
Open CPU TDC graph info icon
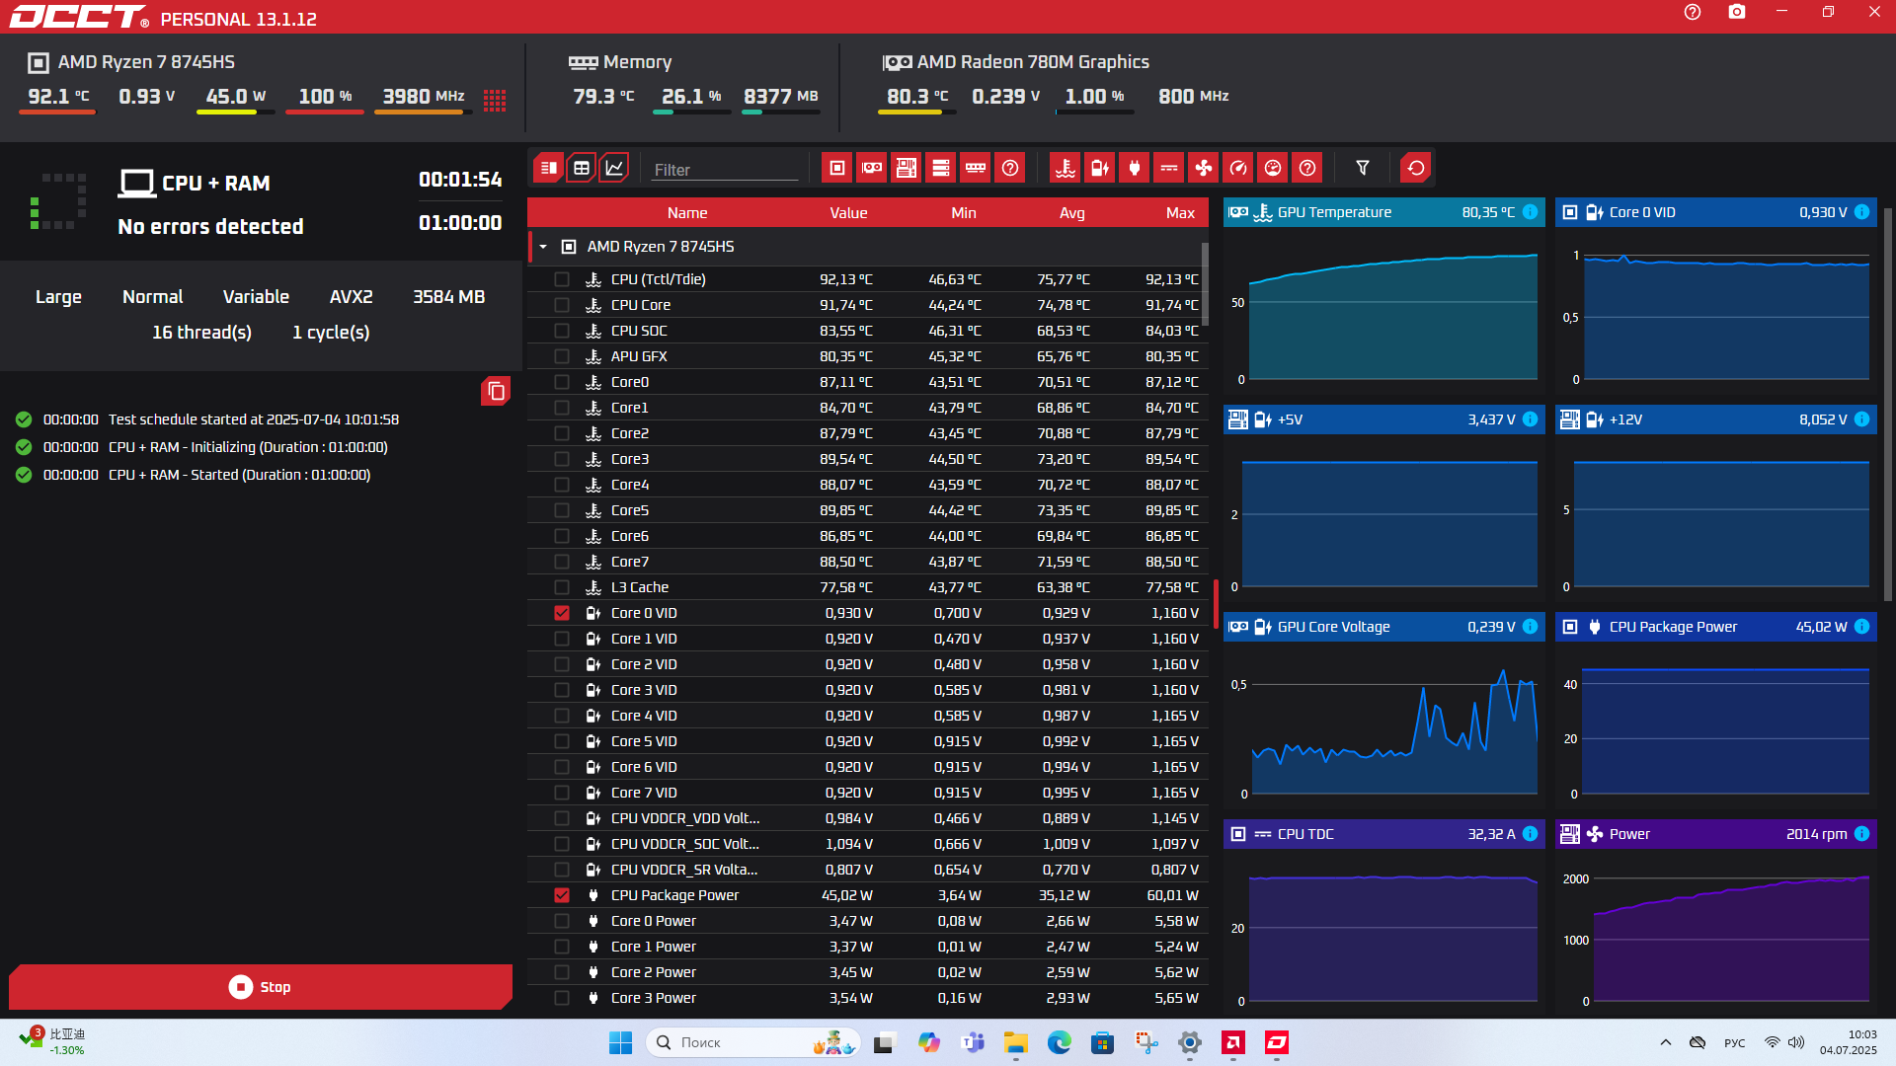click(x=1530, y=834)
